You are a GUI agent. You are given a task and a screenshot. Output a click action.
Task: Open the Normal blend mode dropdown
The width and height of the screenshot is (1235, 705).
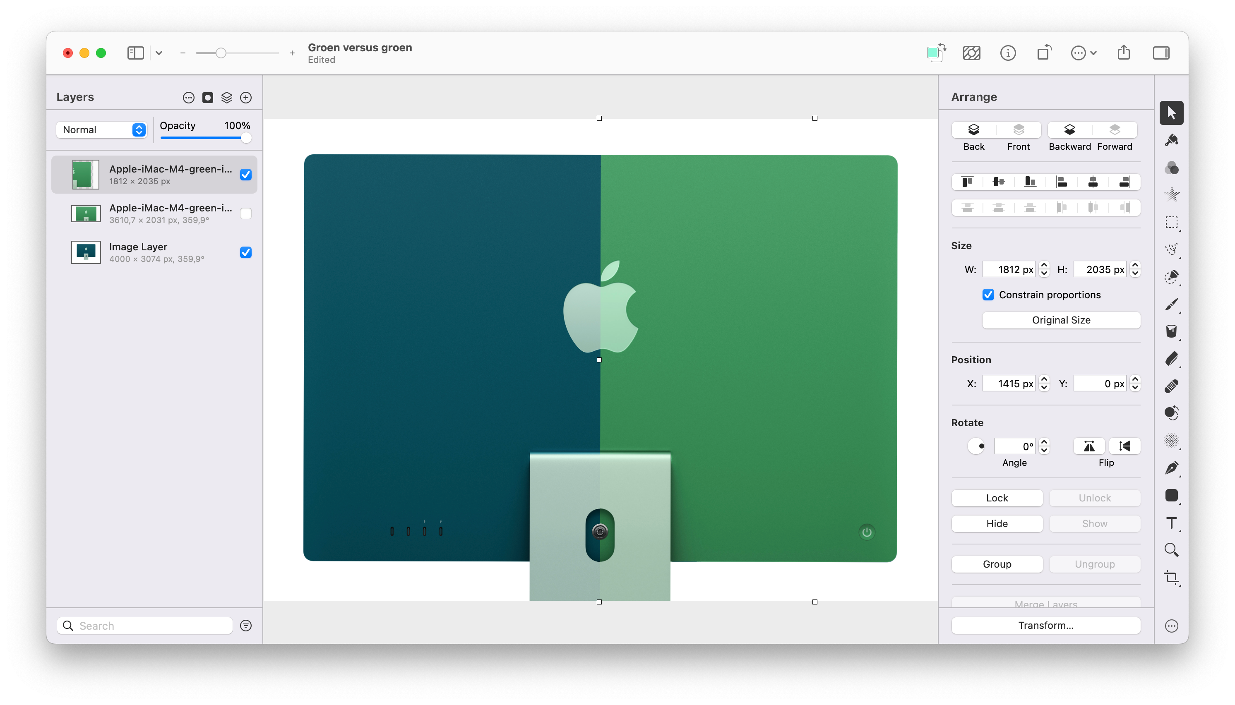point(102,130)
